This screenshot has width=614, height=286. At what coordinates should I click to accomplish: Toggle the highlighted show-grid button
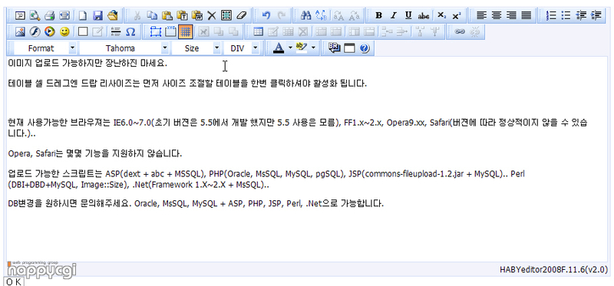click(185, 31)
